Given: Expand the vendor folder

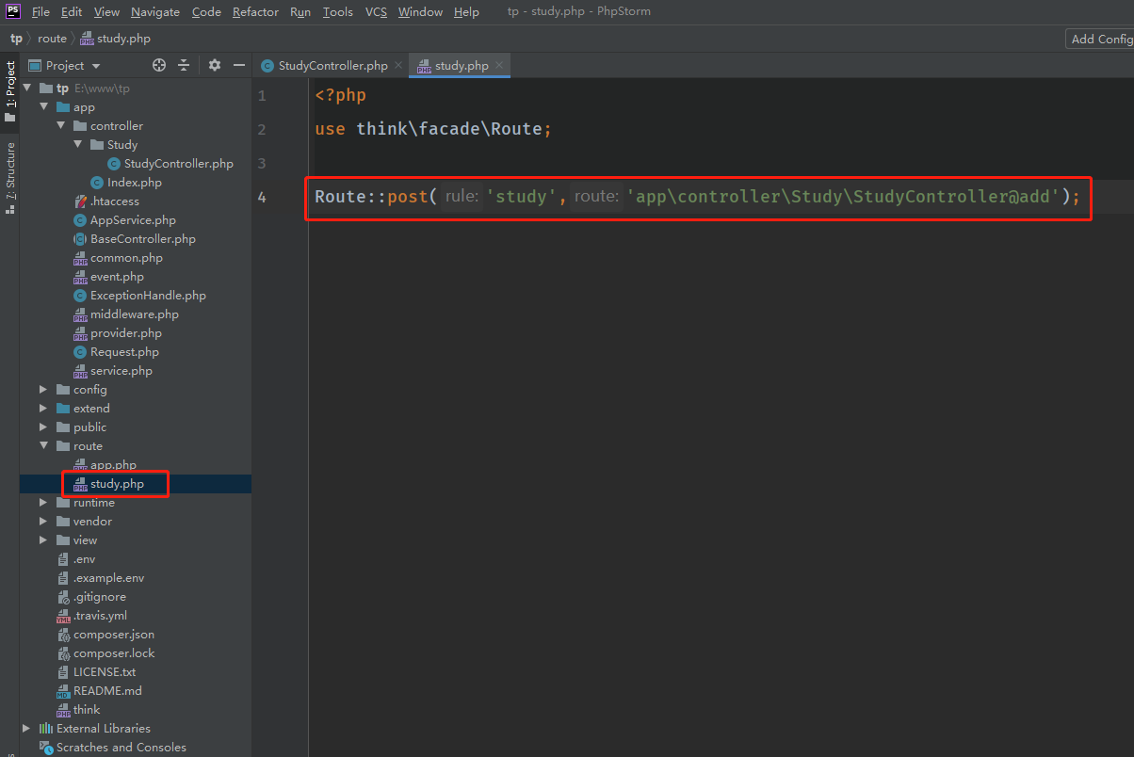Looking at the screenshot, I should pos(43,521).
